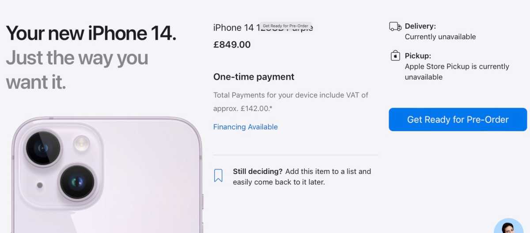The width and height of the screenshot is (530, 233).
Task: Click the bookmark save-to-list icon
Action: tap(218, 175)
